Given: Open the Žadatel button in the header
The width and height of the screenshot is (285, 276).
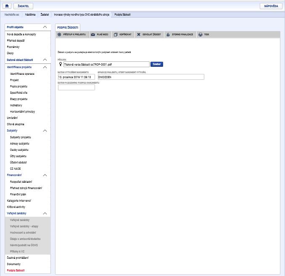Looking at the screenshot, I should pos(23,6).
